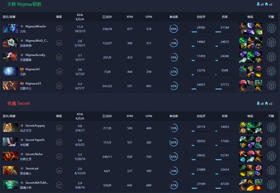Open player profile Nigma.Miracle-
Image resolution: width=280 pixels, height=193 pixels.
point(36,26)
